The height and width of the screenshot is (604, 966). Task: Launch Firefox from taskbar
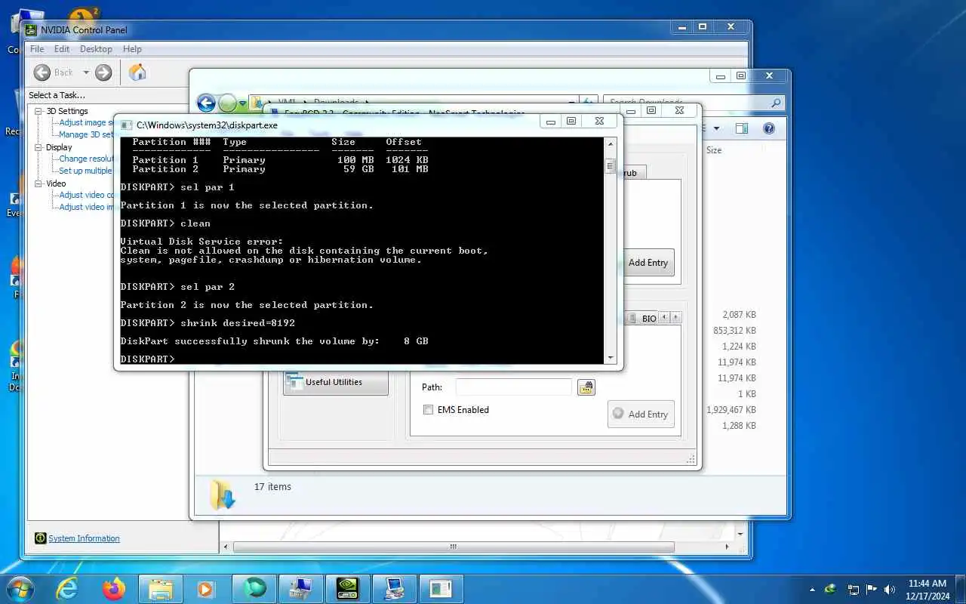click(x=114, y=588)
